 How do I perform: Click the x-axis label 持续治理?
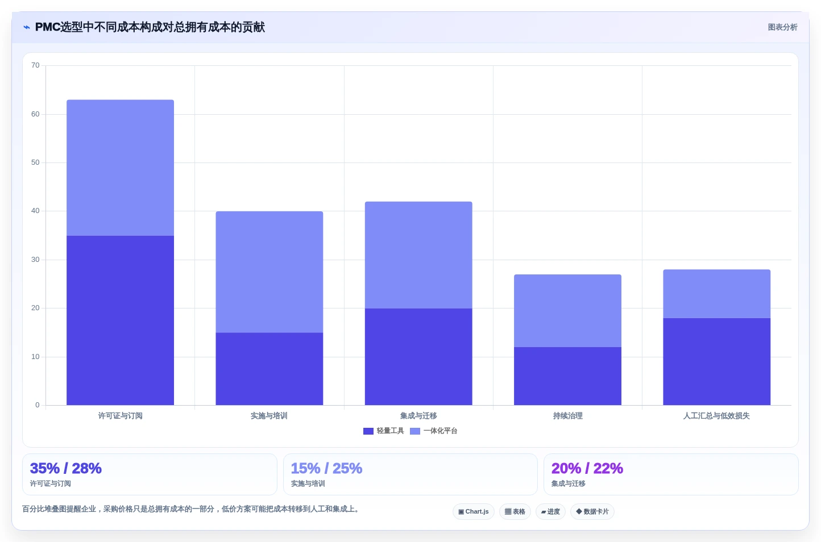click(567, 416)
